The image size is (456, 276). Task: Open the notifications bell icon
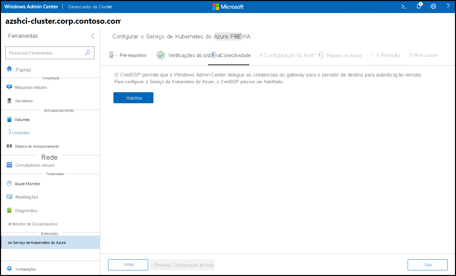[419, 6]
